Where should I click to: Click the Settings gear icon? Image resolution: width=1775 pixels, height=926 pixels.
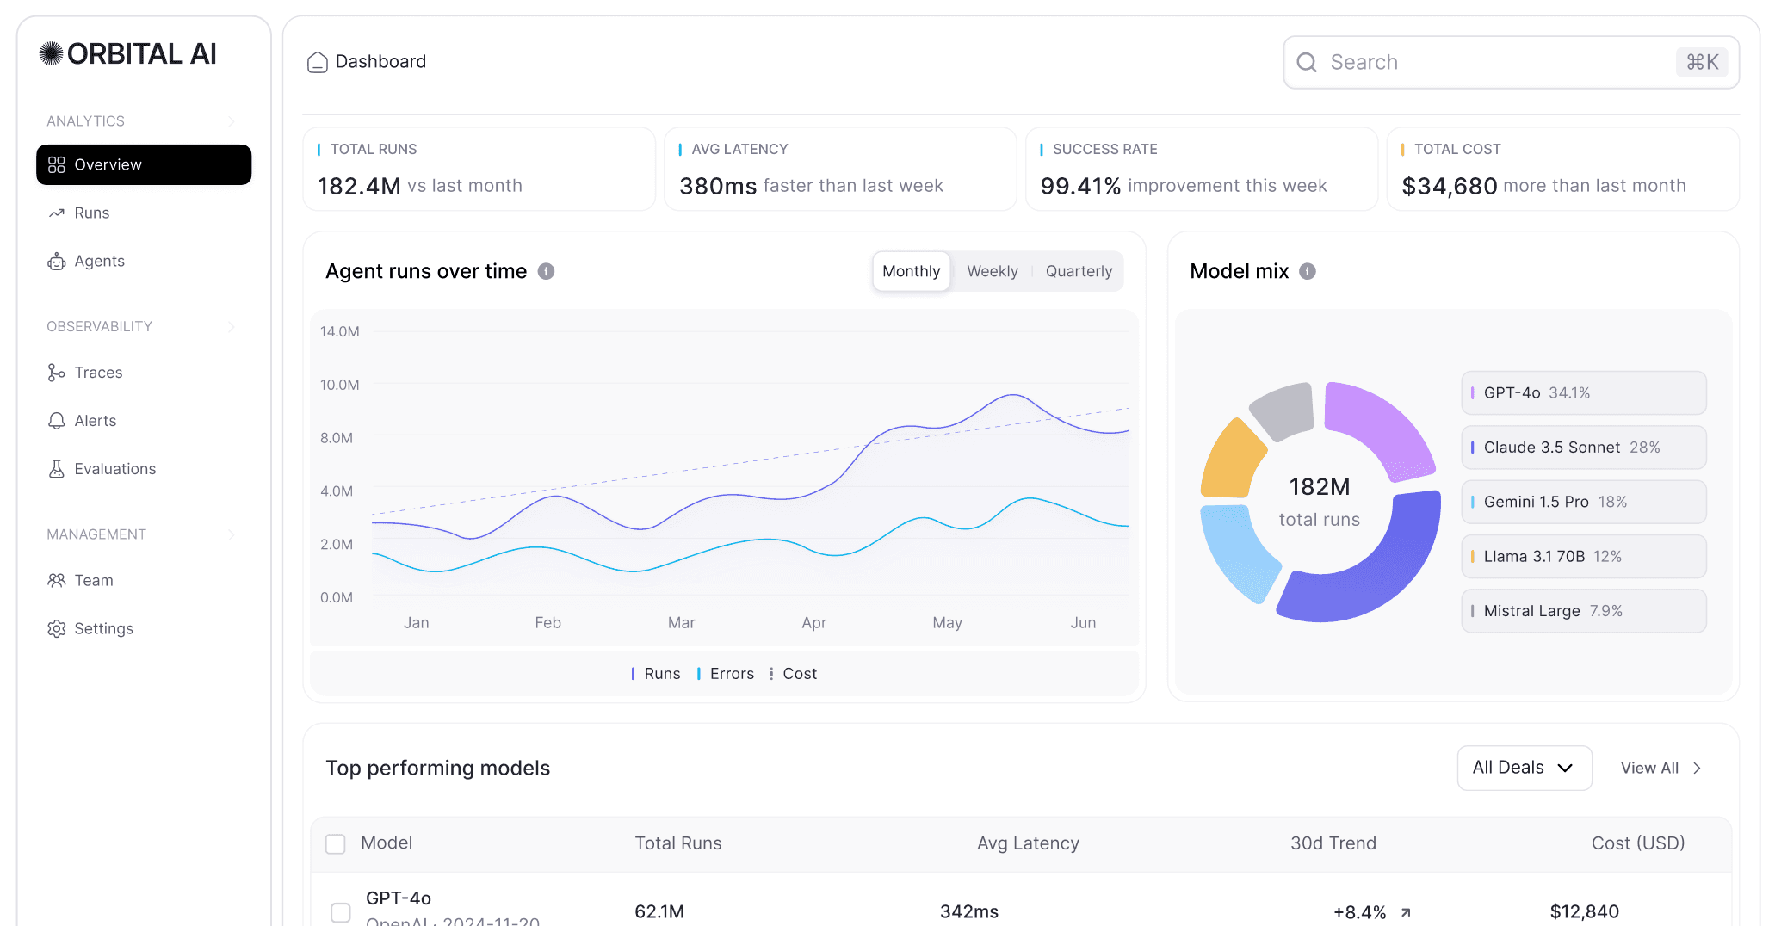57,629
